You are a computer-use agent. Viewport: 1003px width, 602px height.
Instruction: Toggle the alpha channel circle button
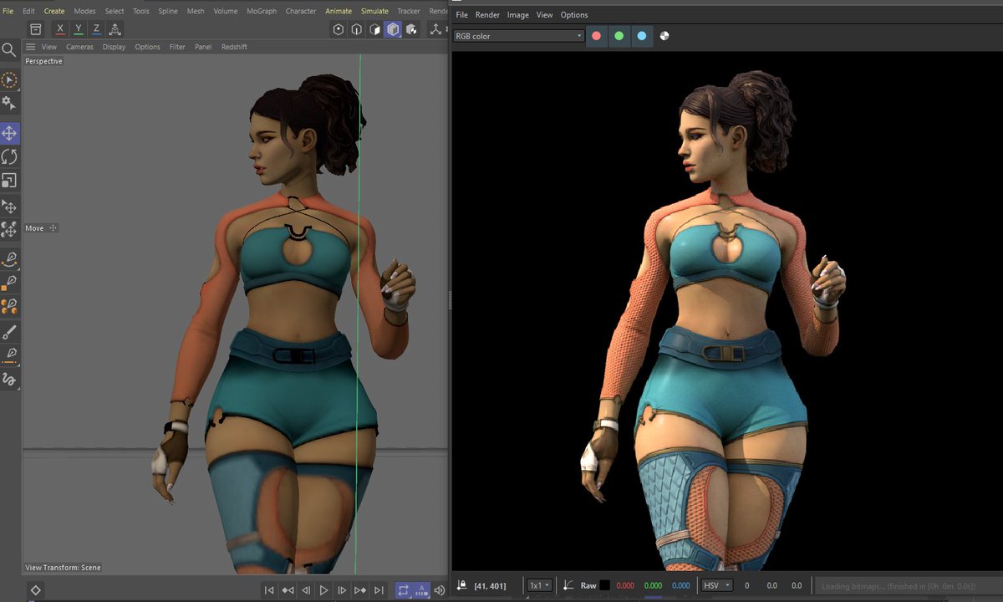point(664,36)
